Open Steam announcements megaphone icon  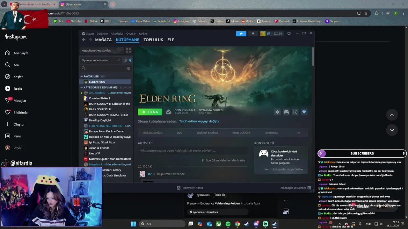pyautogui.click(x=241, y=33)
